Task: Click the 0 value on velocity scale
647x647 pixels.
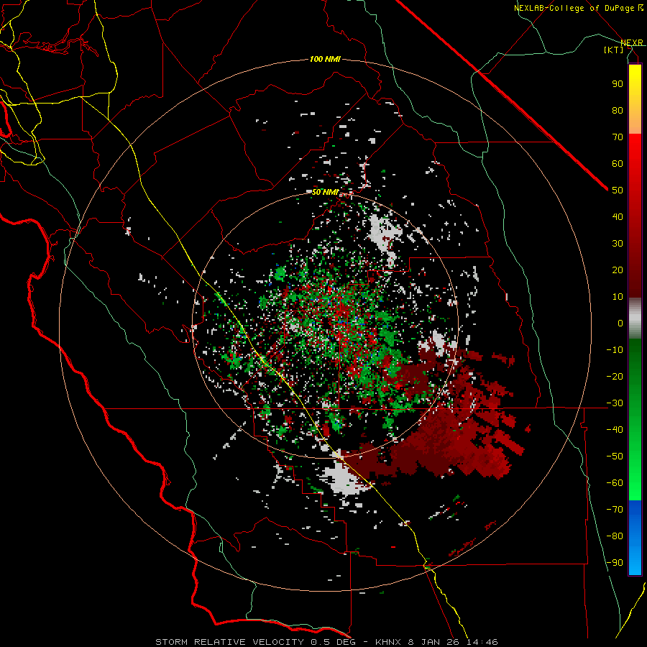Action: (x=620, y=323)
